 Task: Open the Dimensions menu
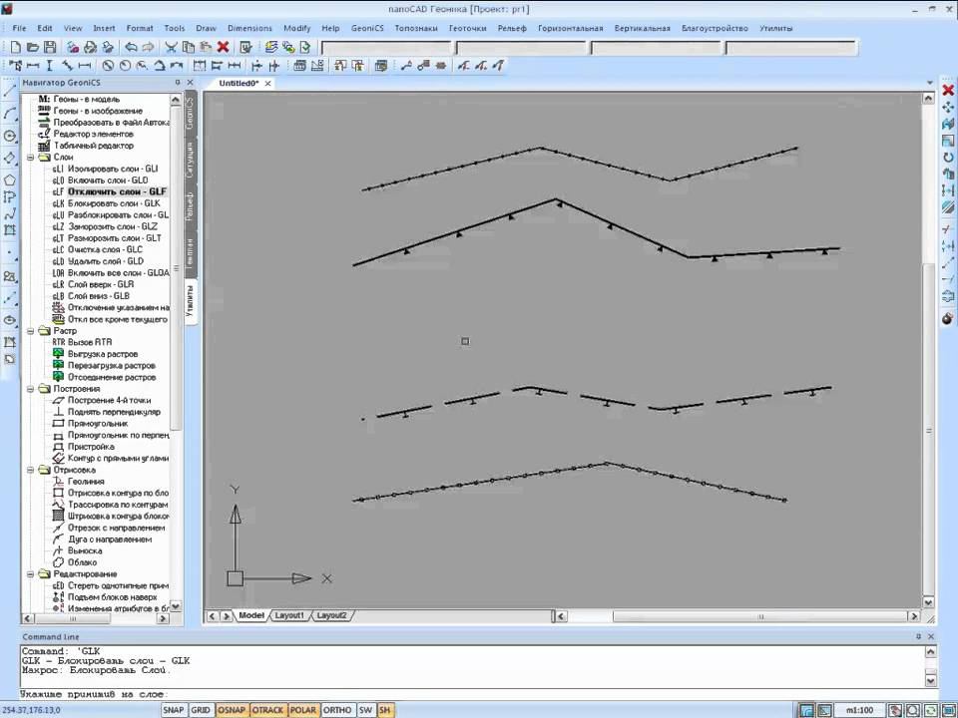[249, 28]
